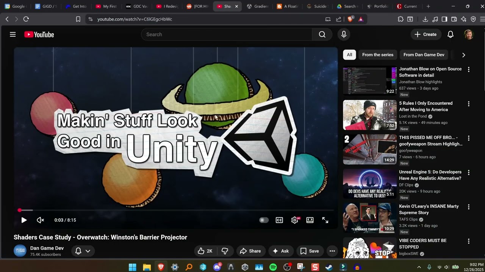The width and height of the screenshot is (485, 272).
Task: Open video player settings gear
Action: tap(295, 220)
